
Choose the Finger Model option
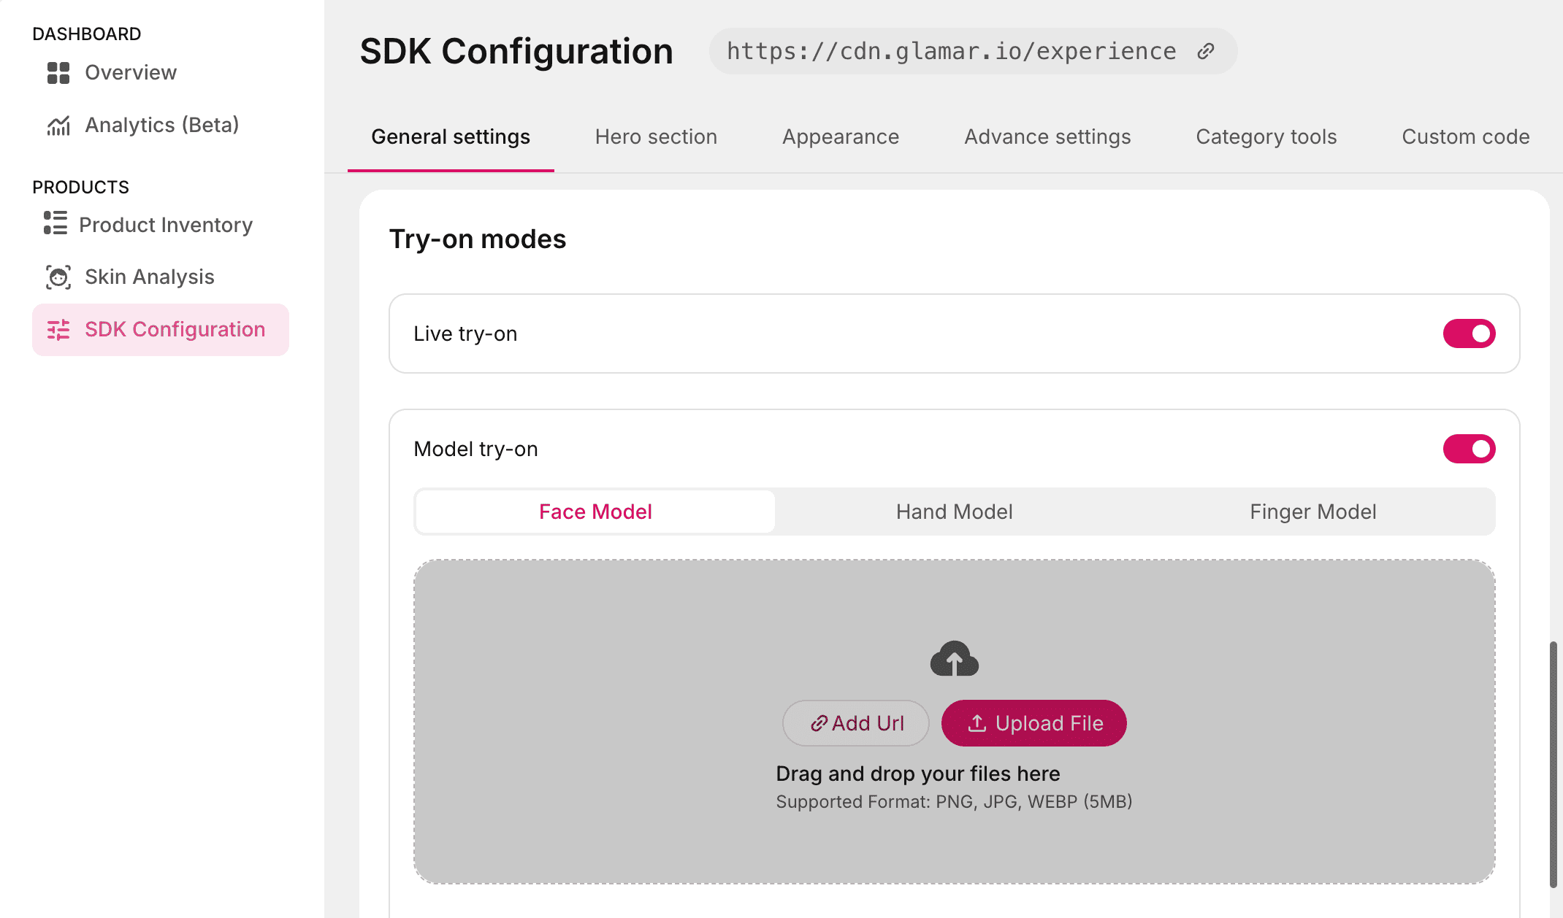click(x=1312, y=512)
